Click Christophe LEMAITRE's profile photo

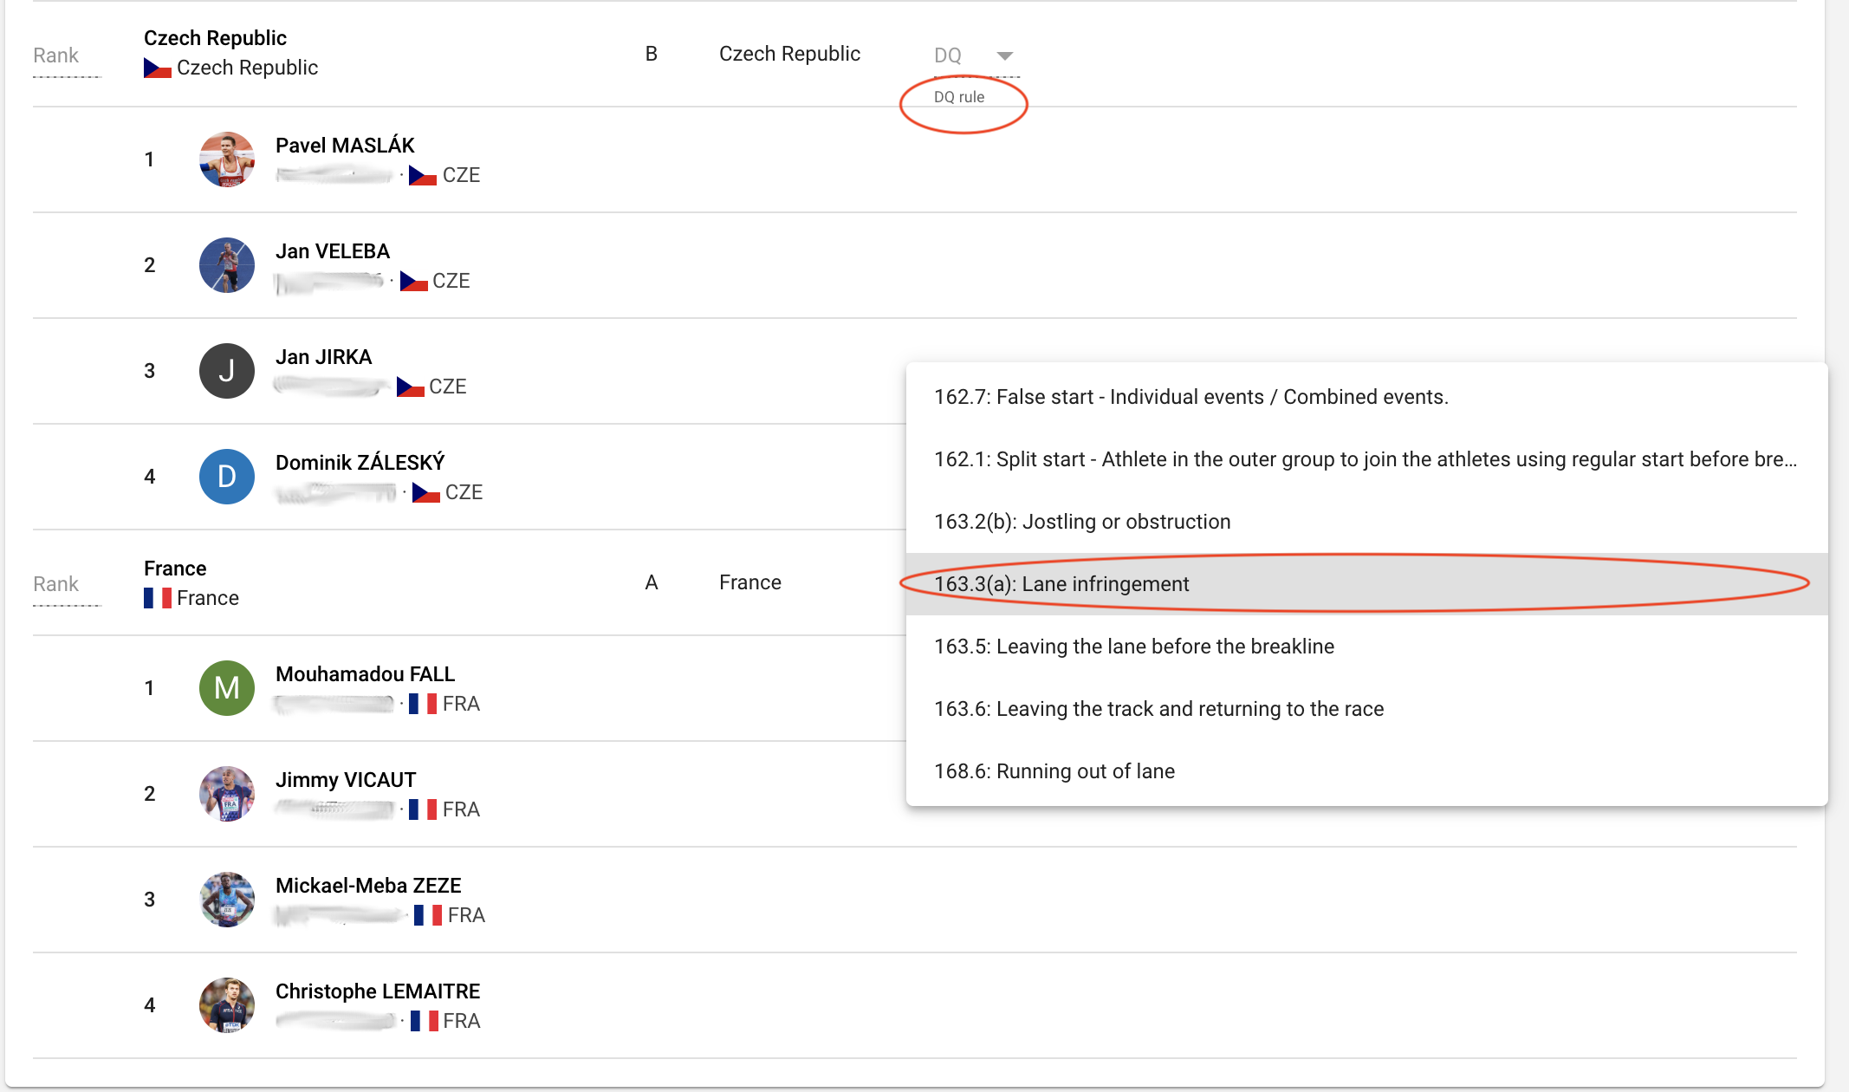[x=226, y=1005]
